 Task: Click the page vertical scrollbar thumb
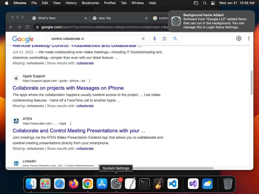coord(252,83)
